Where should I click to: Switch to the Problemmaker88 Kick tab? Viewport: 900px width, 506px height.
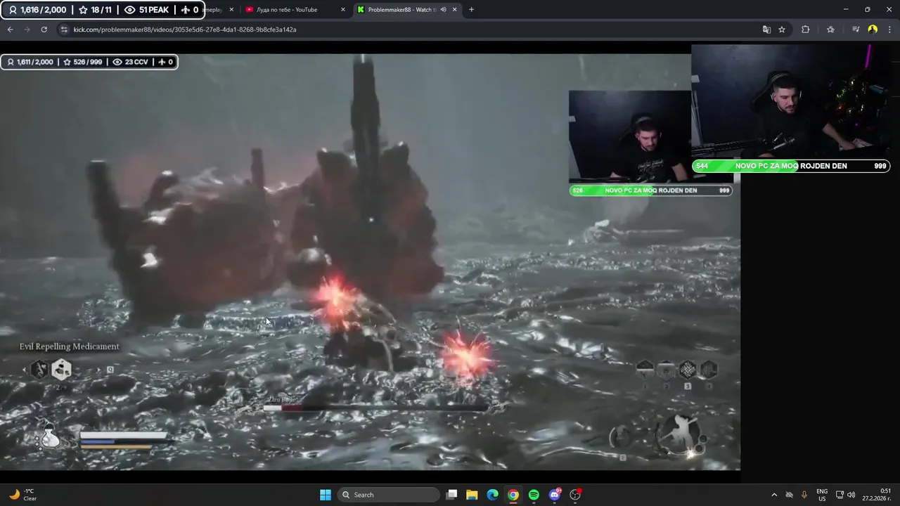(x=406, y=10)
